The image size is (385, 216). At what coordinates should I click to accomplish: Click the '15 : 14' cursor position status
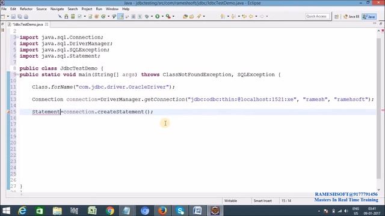tap(286, 200)
